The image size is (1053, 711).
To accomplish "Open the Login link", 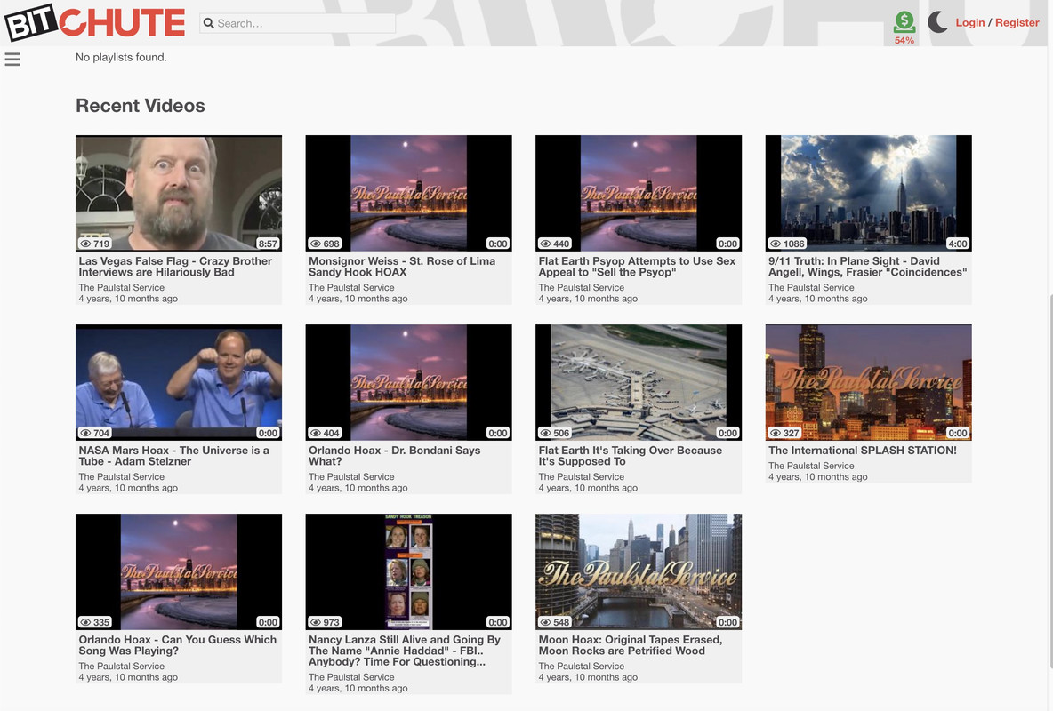I will point(969,23).
